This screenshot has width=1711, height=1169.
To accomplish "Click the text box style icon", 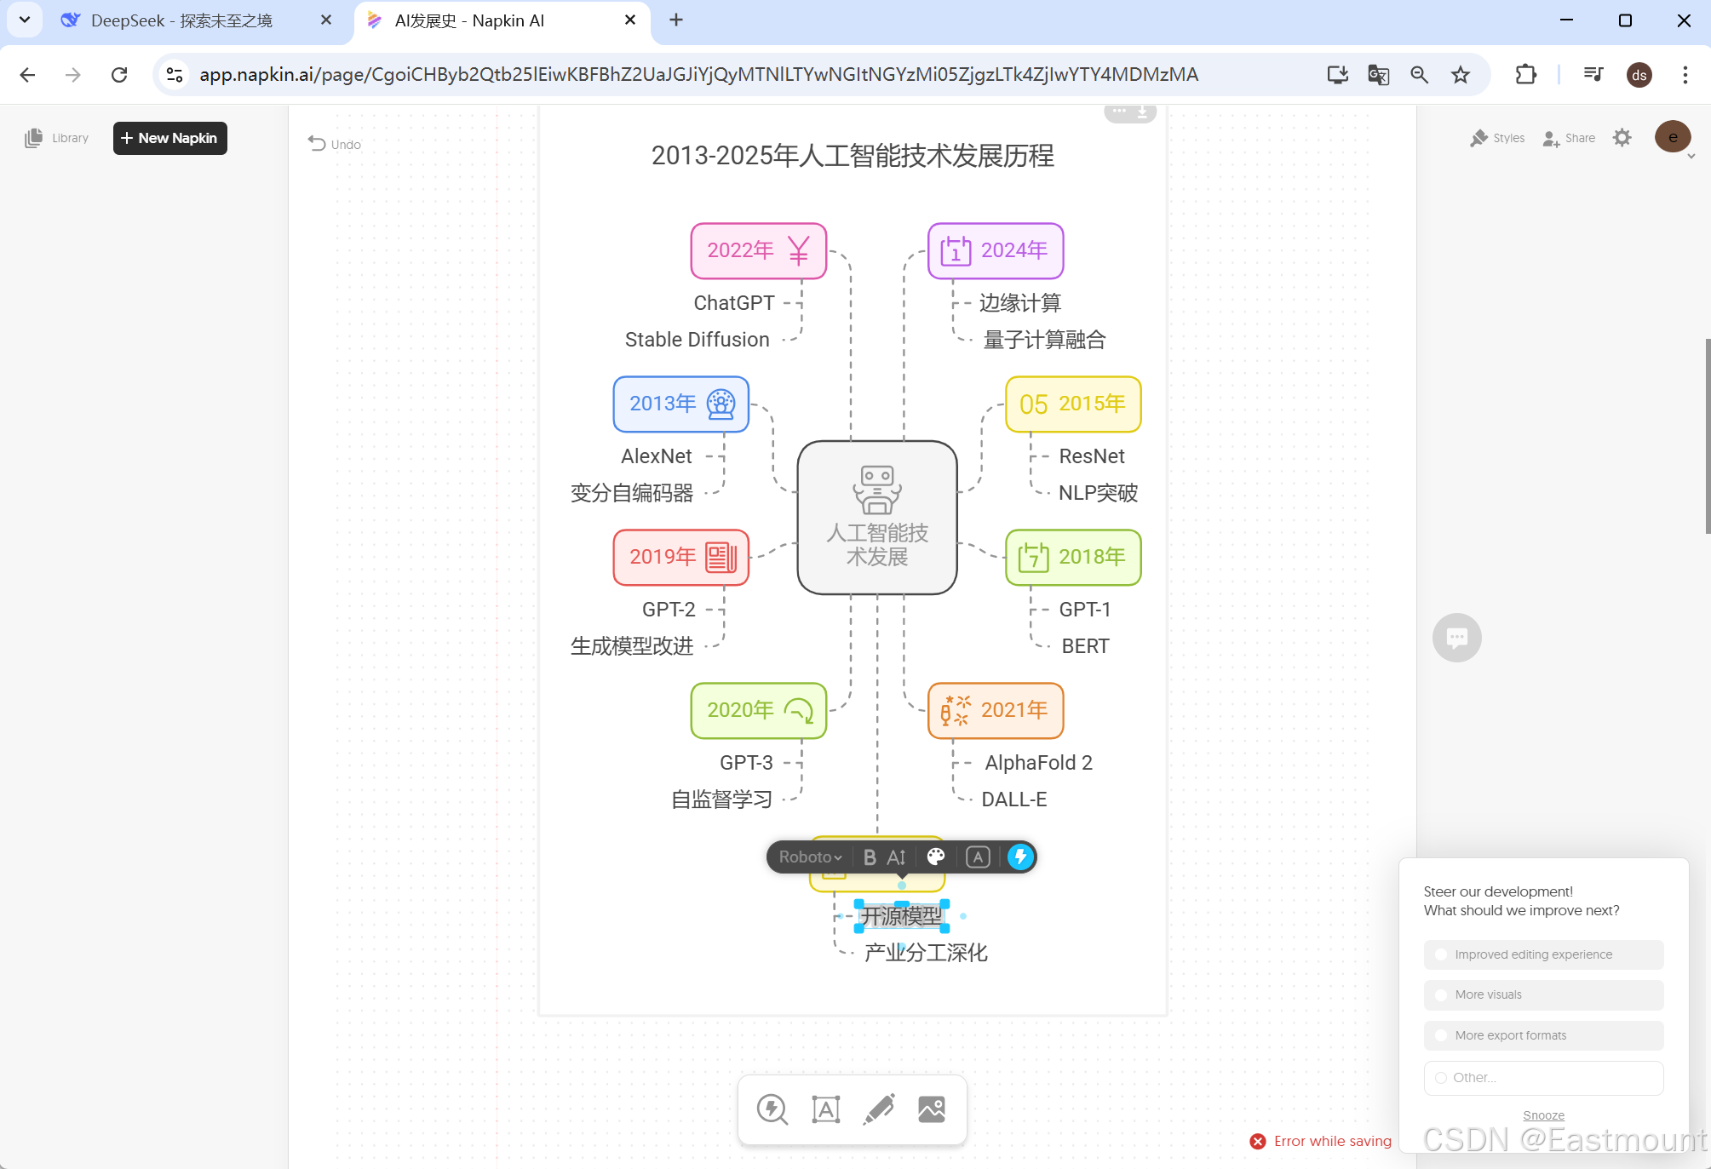I will [x=978, y=857].
